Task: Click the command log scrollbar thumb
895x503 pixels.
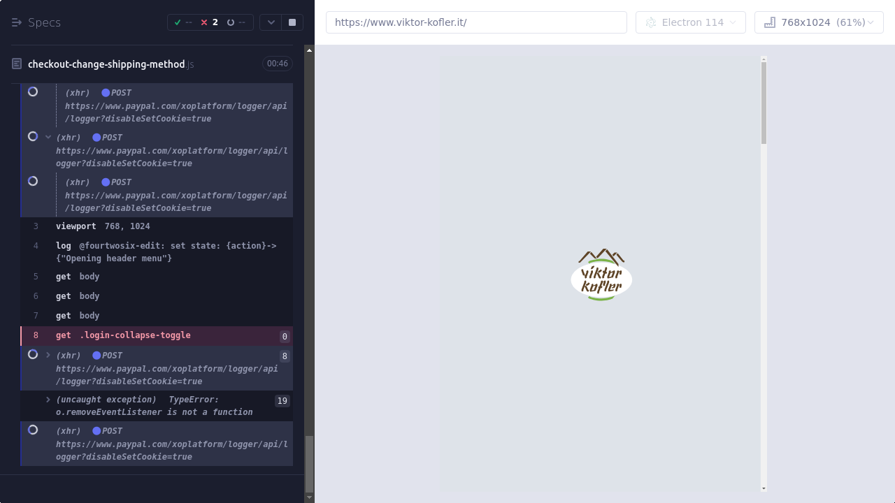Action: click(x=310, y=464)
